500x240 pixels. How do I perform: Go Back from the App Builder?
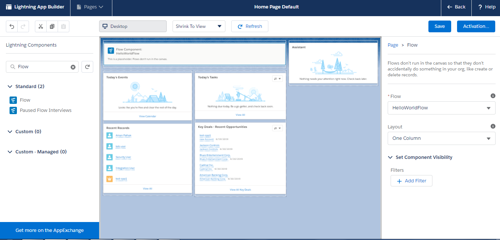(x=456, y=7)
